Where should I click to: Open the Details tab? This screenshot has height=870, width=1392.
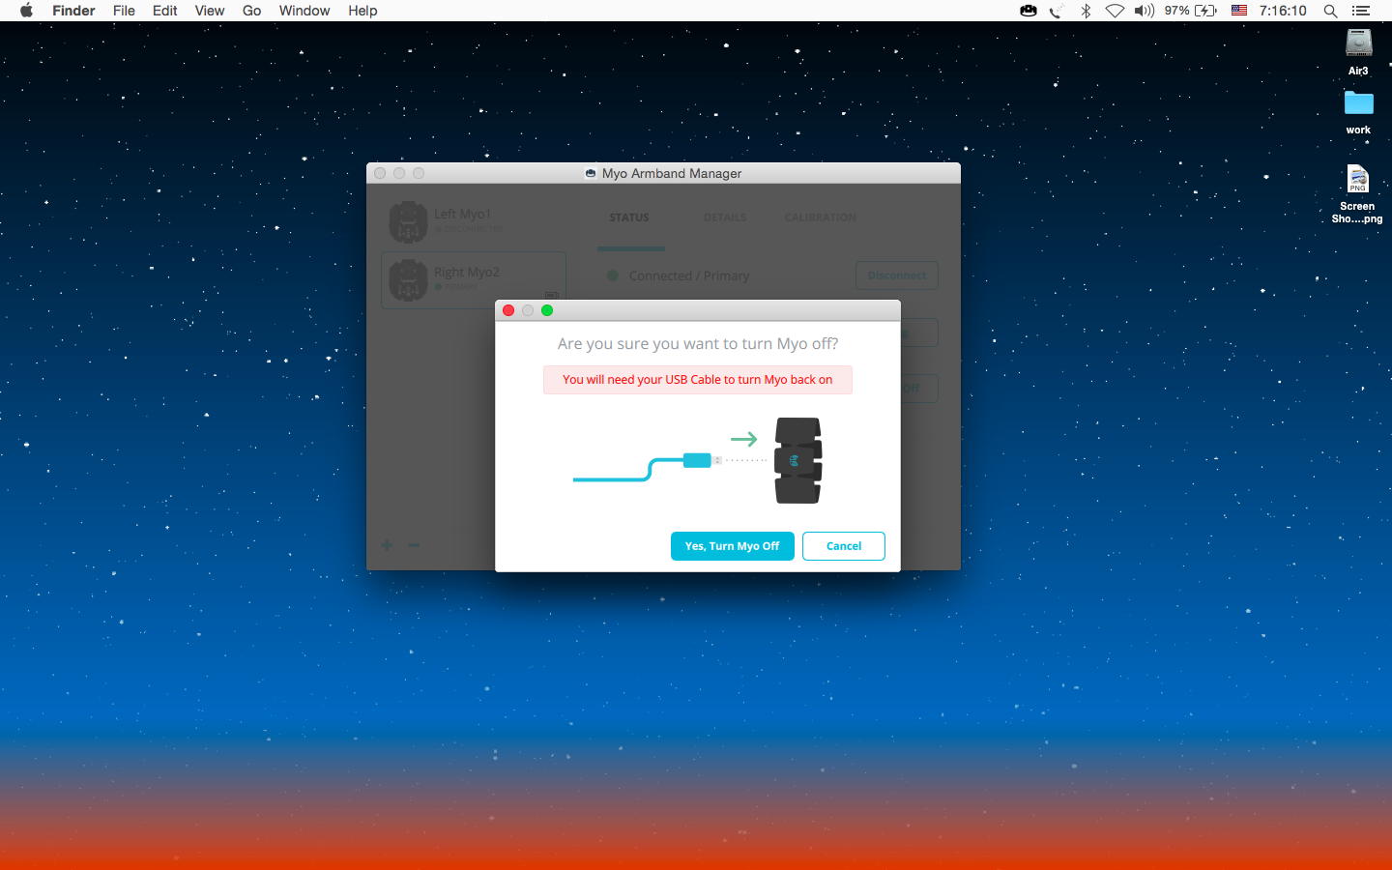point(725,217)
